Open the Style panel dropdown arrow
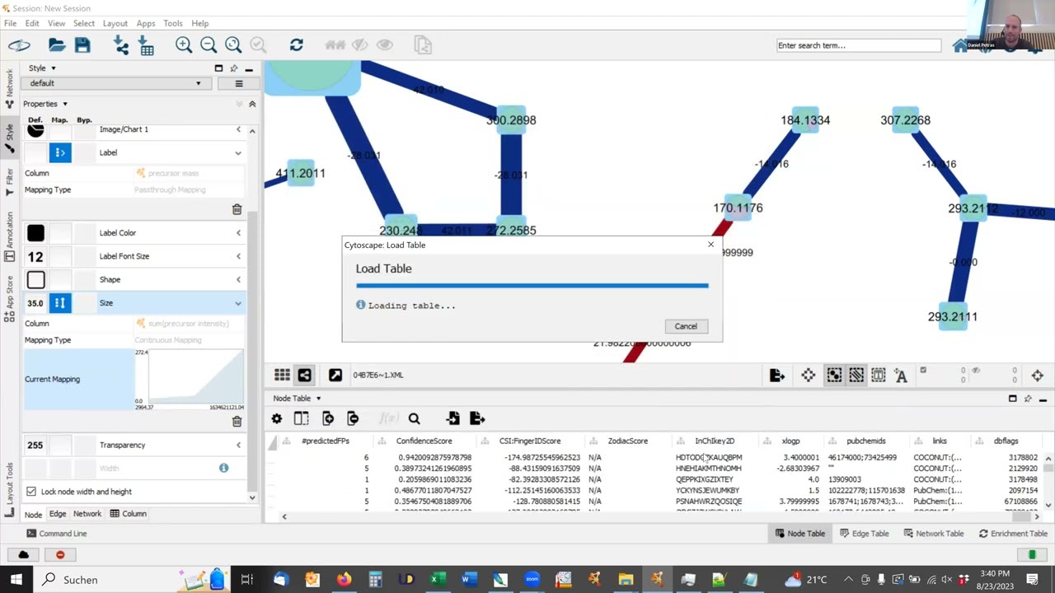The image size is (1055, 593). tap(54, 68)
